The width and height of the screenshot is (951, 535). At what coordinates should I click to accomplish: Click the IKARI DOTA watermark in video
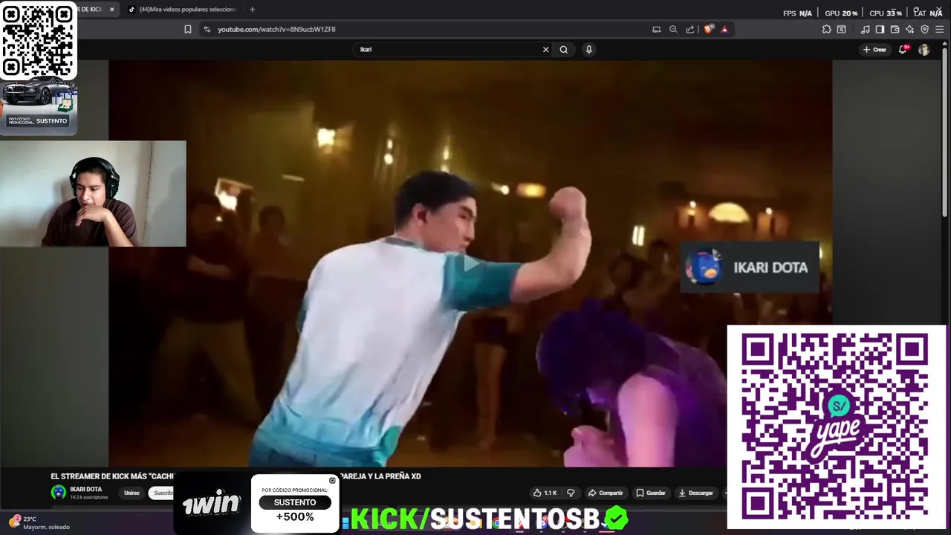pyautogui.click(x=750, y=267)
